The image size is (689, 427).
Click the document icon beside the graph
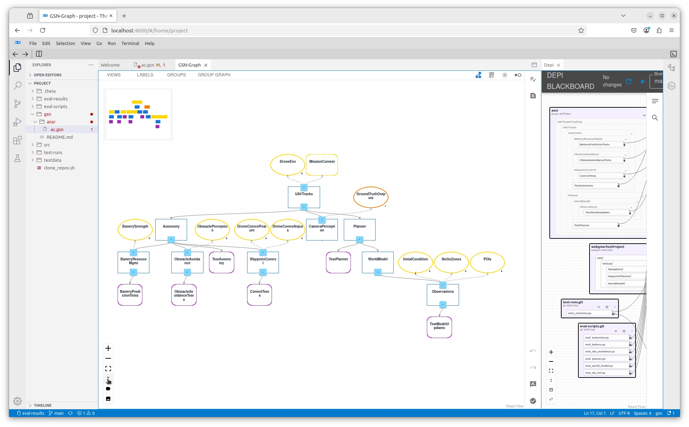pos(533,96)
